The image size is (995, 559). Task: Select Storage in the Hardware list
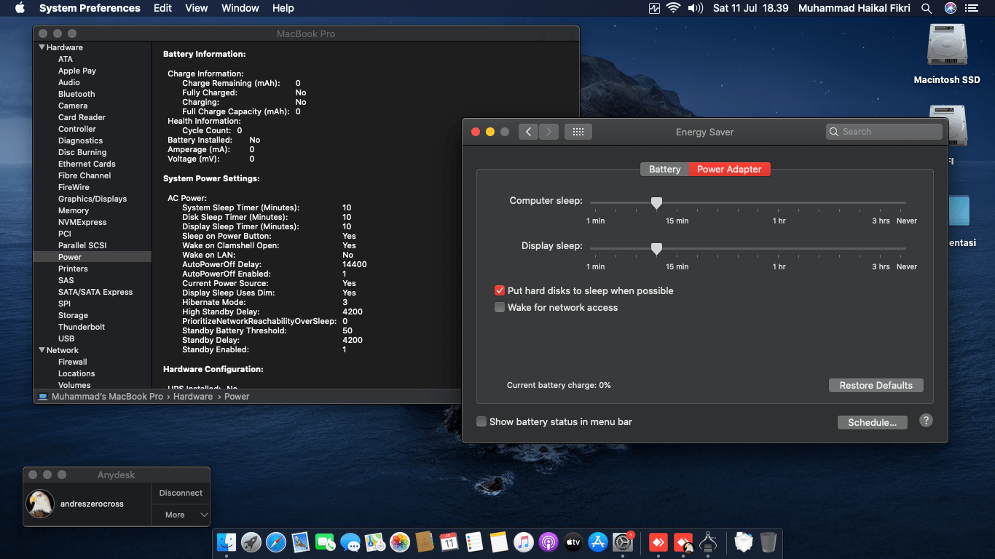(73, 315)
